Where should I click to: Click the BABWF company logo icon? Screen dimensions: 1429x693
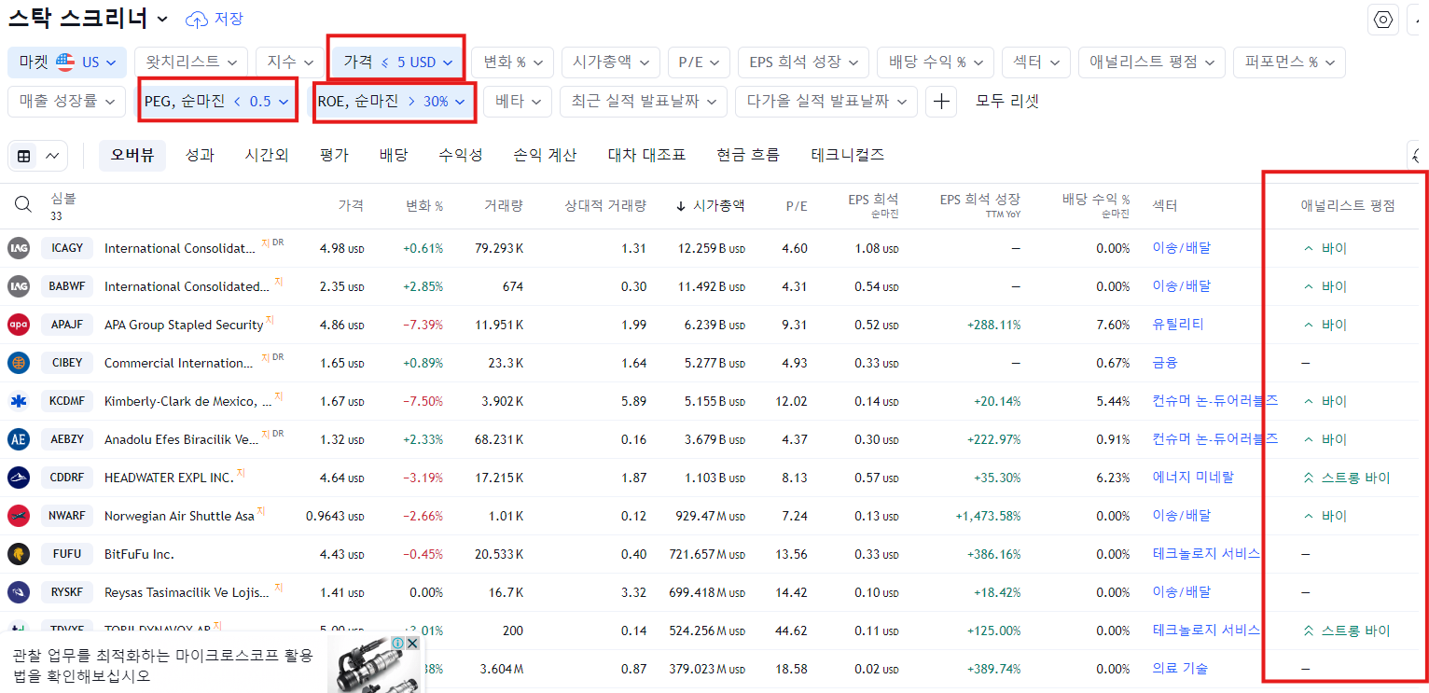pos(19,286)
